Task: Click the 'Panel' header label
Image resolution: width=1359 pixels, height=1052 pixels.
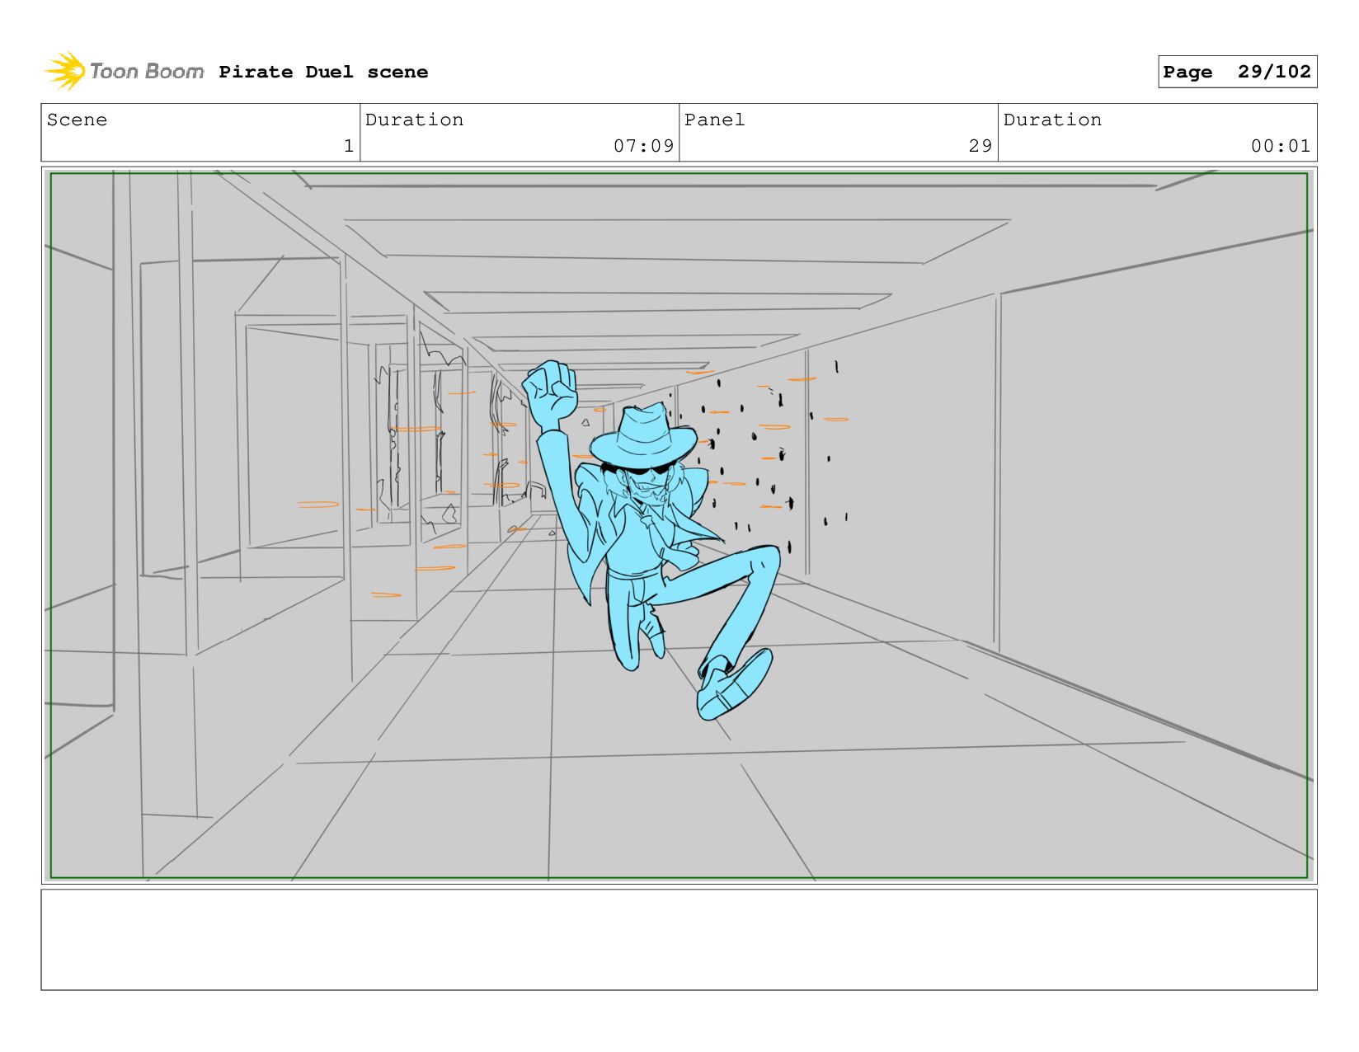Action: [714, 120]
